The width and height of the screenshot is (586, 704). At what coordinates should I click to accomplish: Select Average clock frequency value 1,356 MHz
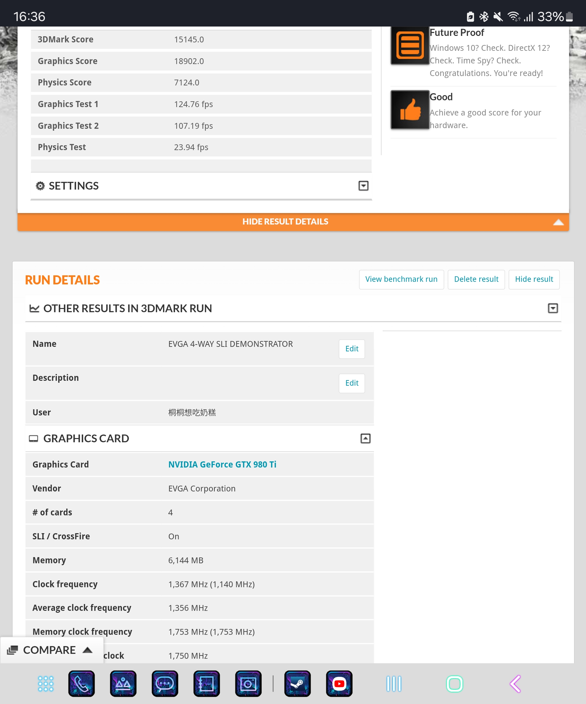coord(188,608)
